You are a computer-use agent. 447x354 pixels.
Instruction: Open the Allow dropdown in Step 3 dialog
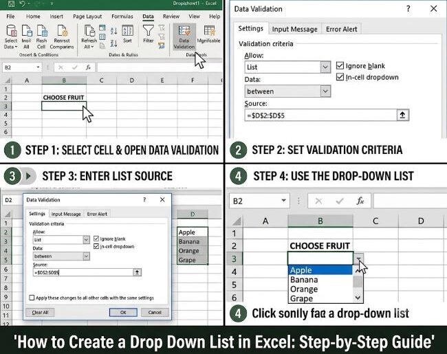point(86,240)
